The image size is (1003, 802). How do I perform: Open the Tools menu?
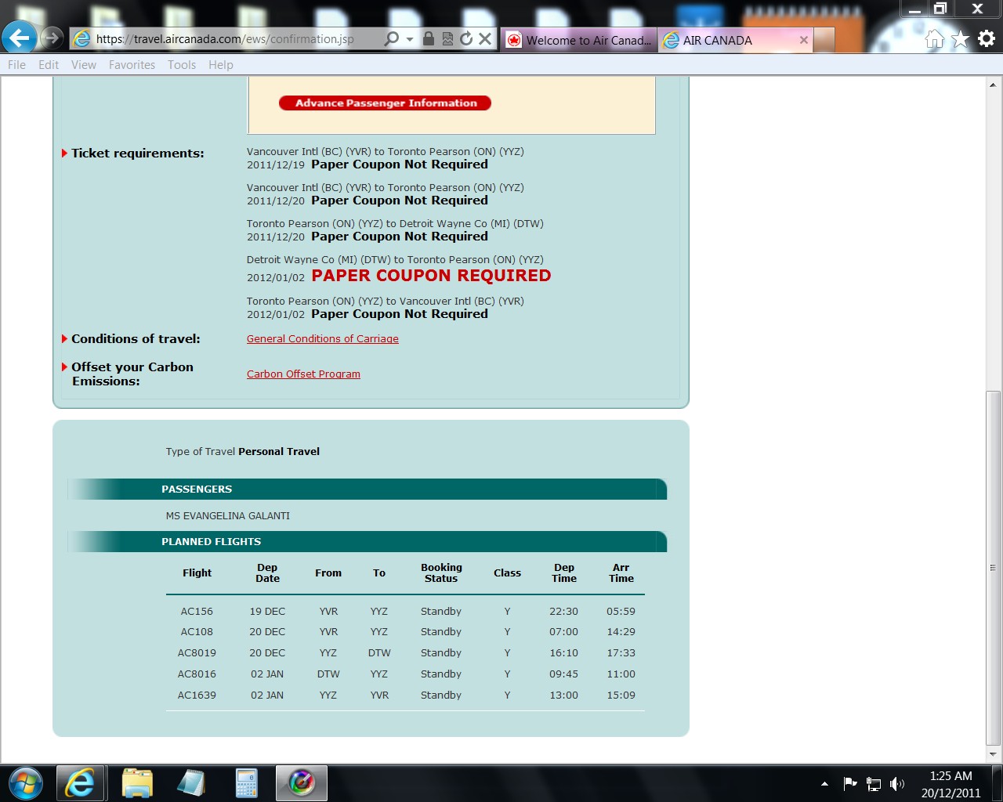(x=182, y=65)
